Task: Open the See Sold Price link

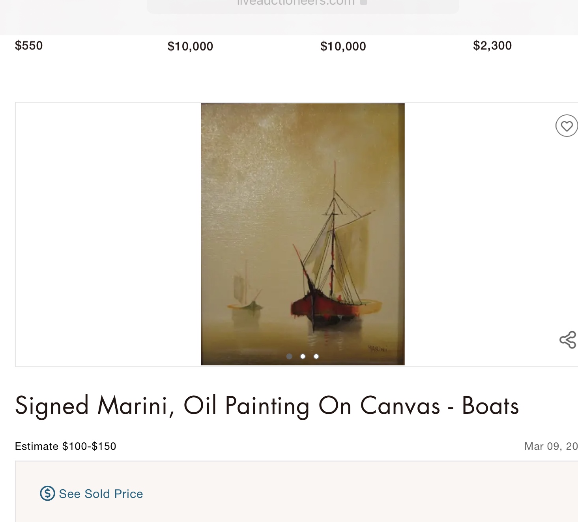Action: (101, 494)
